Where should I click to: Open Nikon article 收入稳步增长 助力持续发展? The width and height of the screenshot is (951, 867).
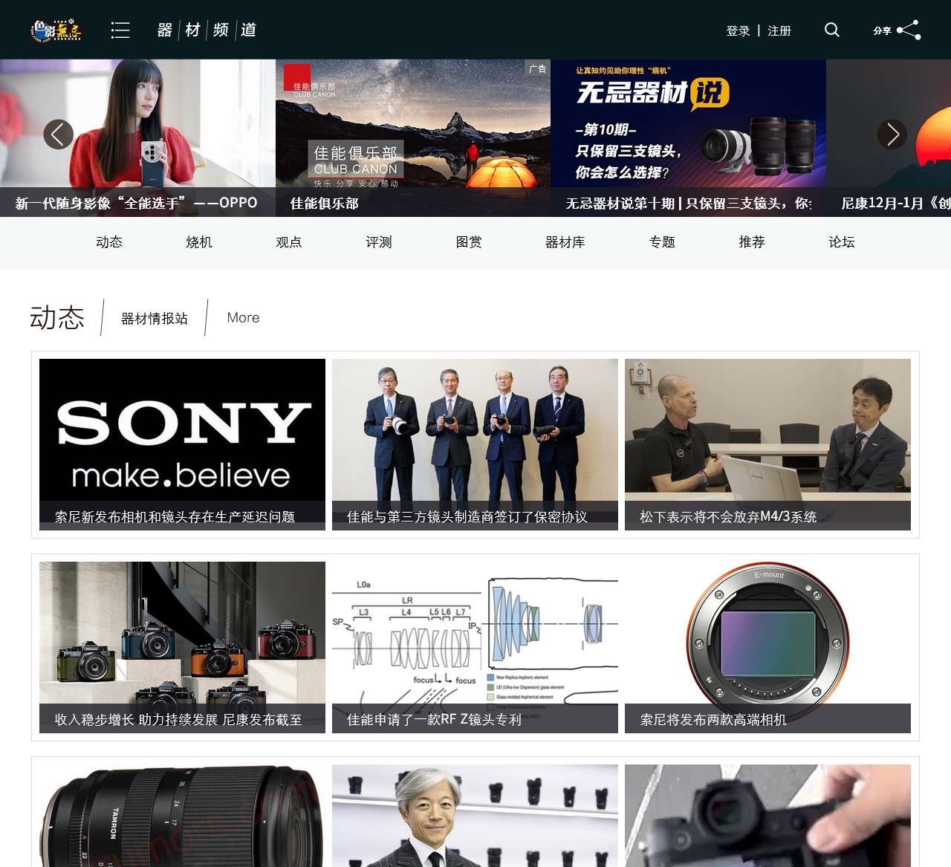[x=182, y=647]
